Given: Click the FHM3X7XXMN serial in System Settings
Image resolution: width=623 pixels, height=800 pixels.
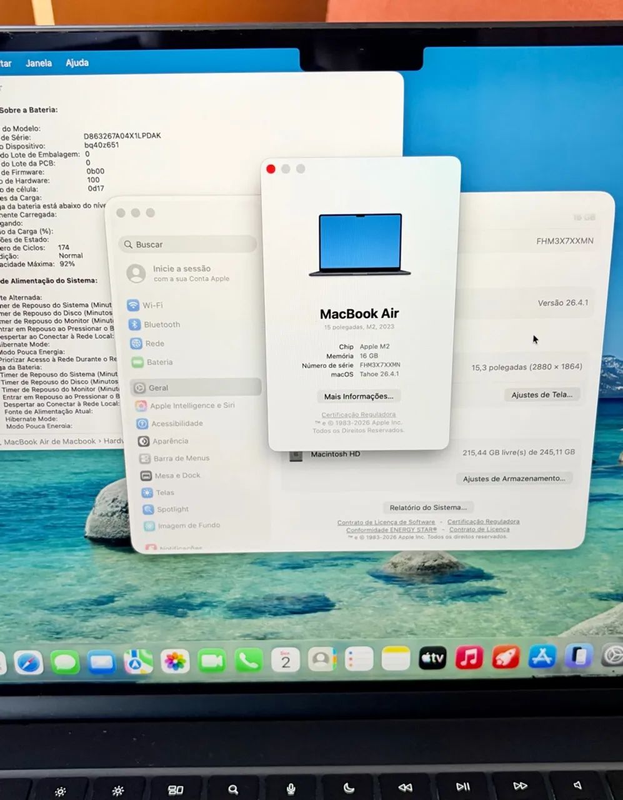Looking at the screenshot, I should tap(565, 241).
